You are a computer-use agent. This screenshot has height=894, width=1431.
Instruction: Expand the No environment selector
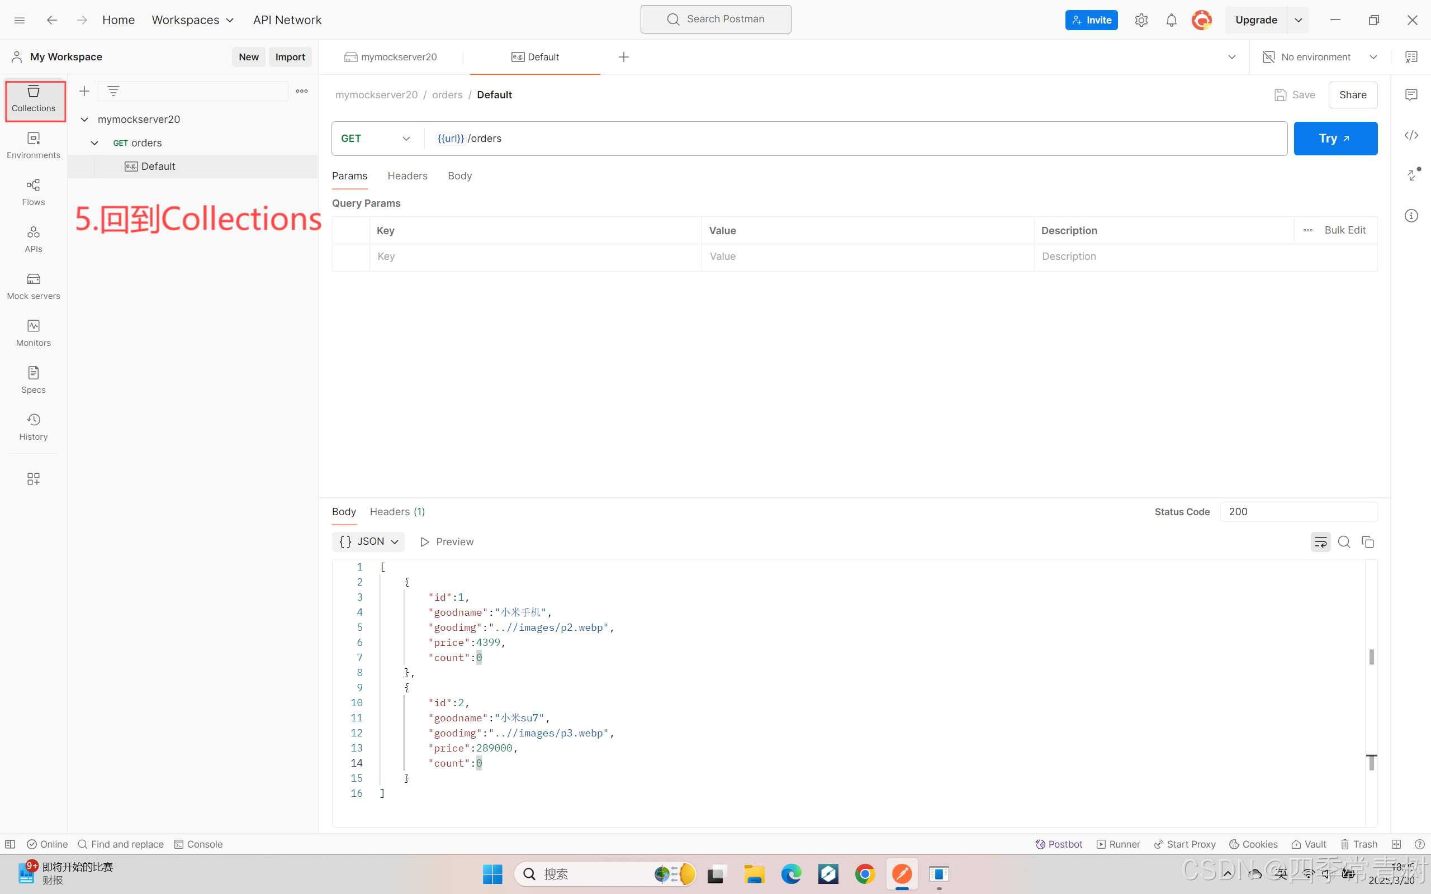point(1373,57)
